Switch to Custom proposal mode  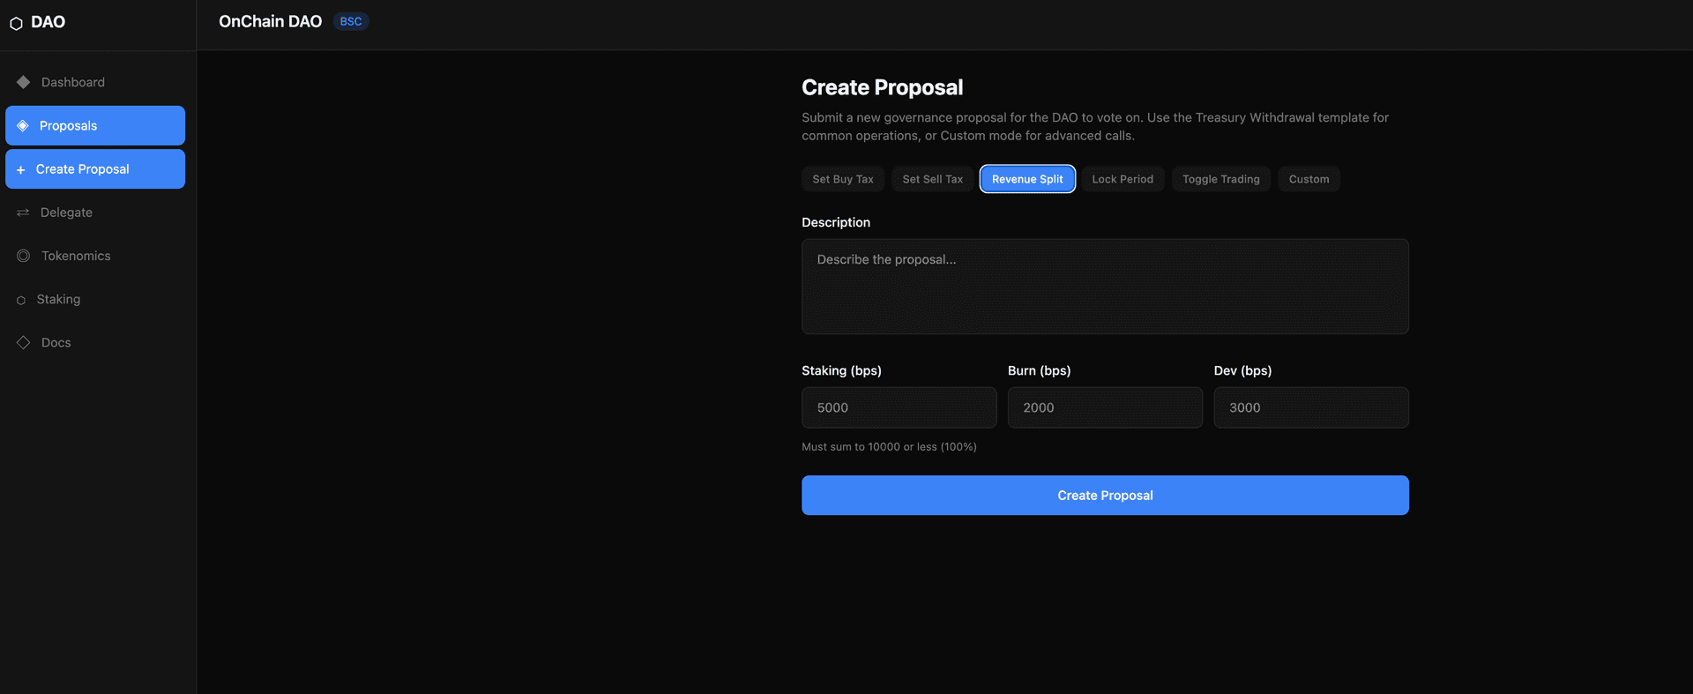click(x=1309, y=179)
